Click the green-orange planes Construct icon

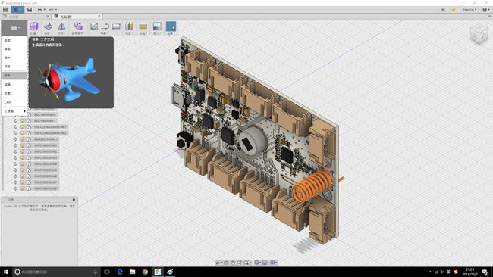(129, 26)
